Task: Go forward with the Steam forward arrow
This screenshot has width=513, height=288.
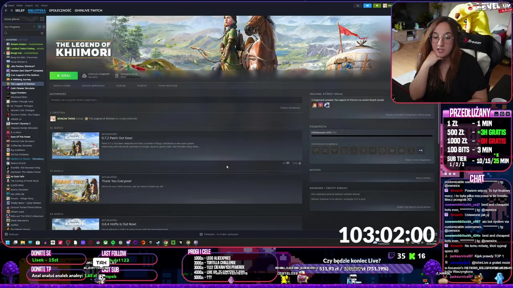Action: [x=11, y=10]
